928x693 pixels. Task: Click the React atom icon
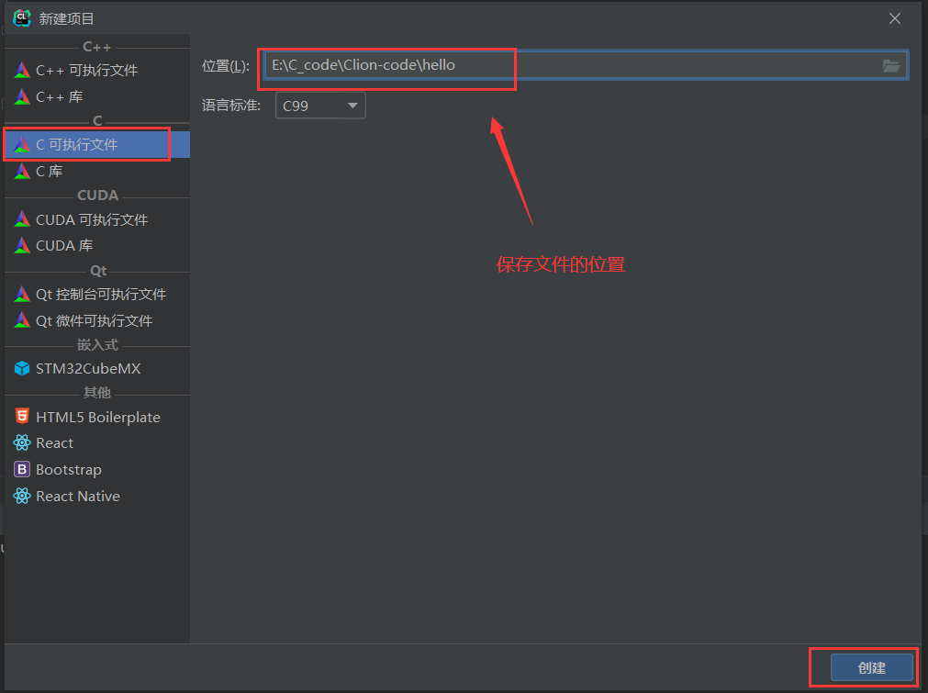click(x=22, y=442)
